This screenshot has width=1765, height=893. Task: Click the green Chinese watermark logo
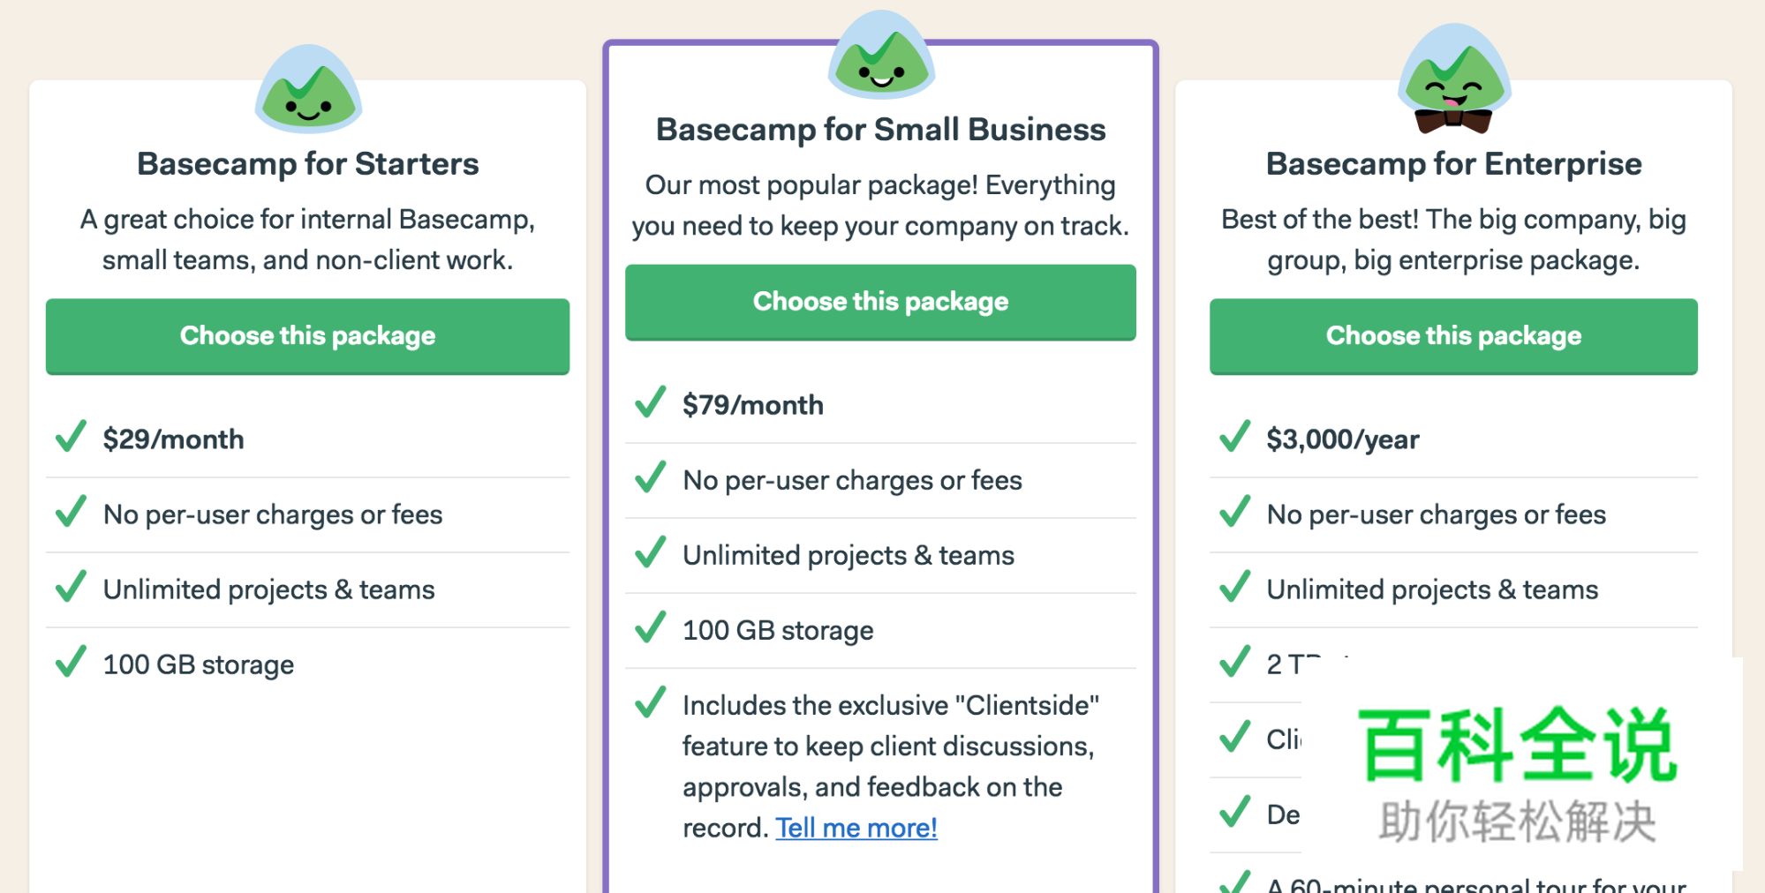(1516, 747)
